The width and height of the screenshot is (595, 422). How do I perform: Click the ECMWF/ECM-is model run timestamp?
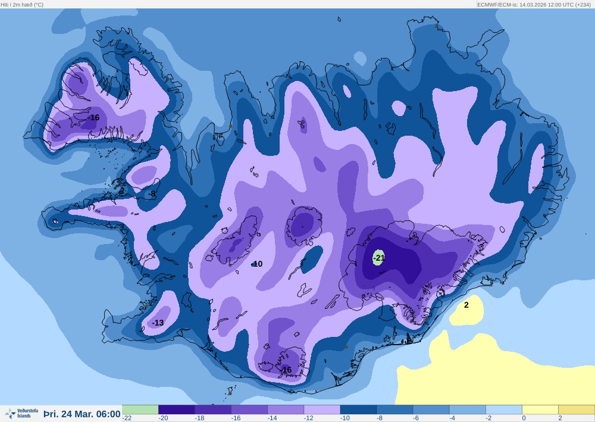(x=534, y=5)
